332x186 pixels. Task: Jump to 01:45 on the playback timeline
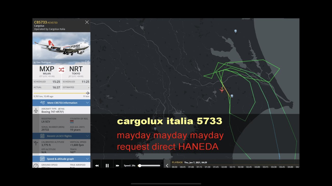click(x=216, y=167)
